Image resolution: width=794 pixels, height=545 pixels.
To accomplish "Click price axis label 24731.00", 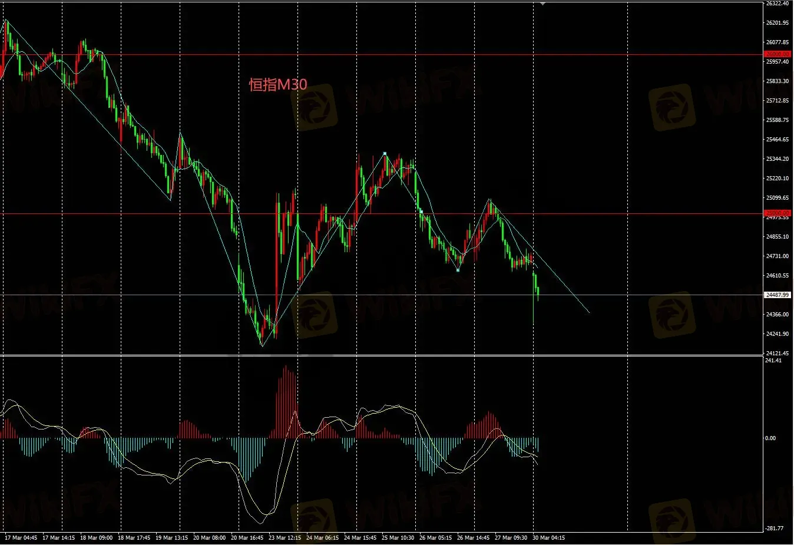I will [778, 256].
